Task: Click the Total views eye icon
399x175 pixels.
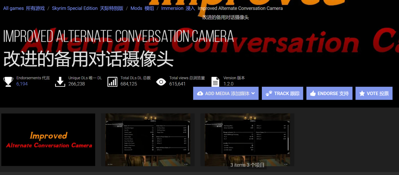Action: point(161,82)
